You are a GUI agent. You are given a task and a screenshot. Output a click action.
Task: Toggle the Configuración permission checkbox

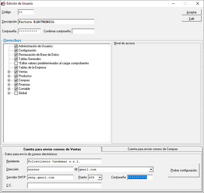point(16,51)
